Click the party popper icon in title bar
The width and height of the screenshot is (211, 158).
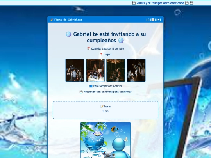[x=52, y=20]
